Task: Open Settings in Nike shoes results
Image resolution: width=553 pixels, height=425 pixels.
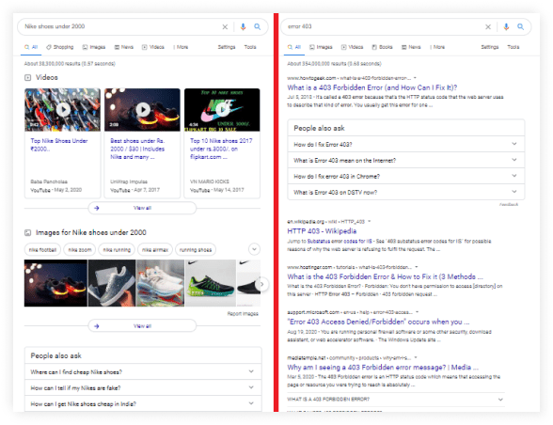Action: coord(227,47)
